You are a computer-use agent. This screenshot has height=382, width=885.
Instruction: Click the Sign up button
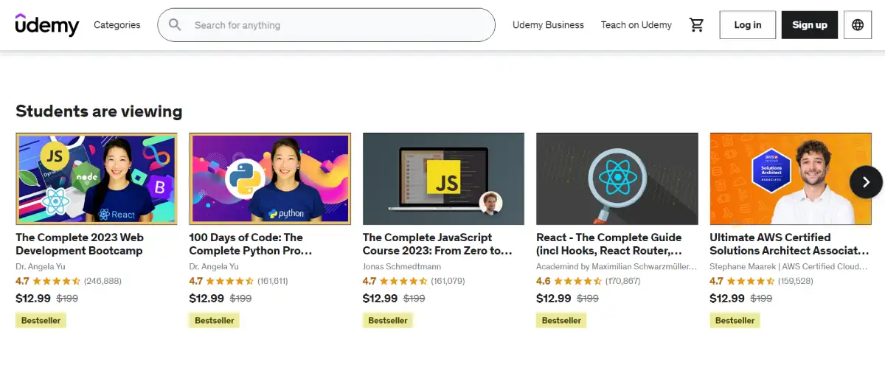point(810,25)
